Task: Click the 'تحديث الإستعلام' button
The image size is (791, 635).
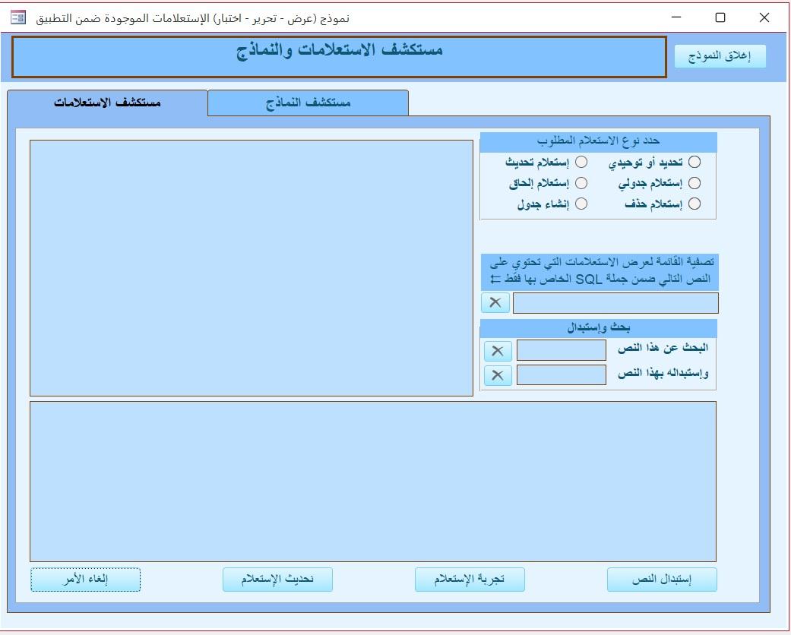Action: click(277, 579)
